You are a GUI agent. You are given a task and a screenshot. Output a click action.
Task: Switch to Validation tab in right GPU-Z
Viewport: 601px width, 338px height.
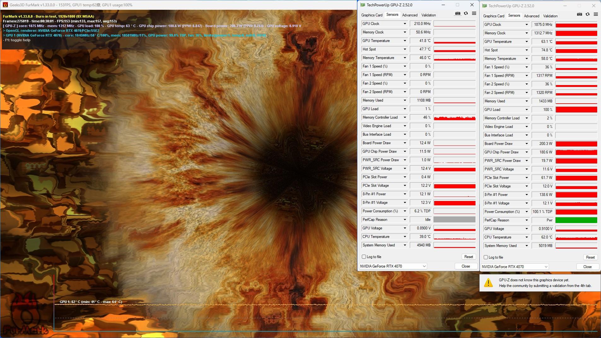coord(550,16)
